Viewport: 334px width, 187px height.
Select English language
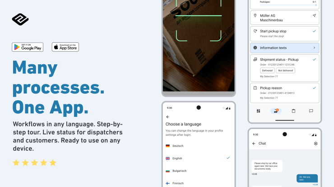tap(198, 158)
